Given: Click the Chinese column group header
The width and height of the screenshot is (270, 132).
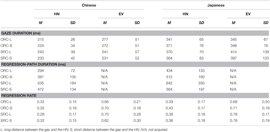Looking at the screenshot, I should 89,5.
